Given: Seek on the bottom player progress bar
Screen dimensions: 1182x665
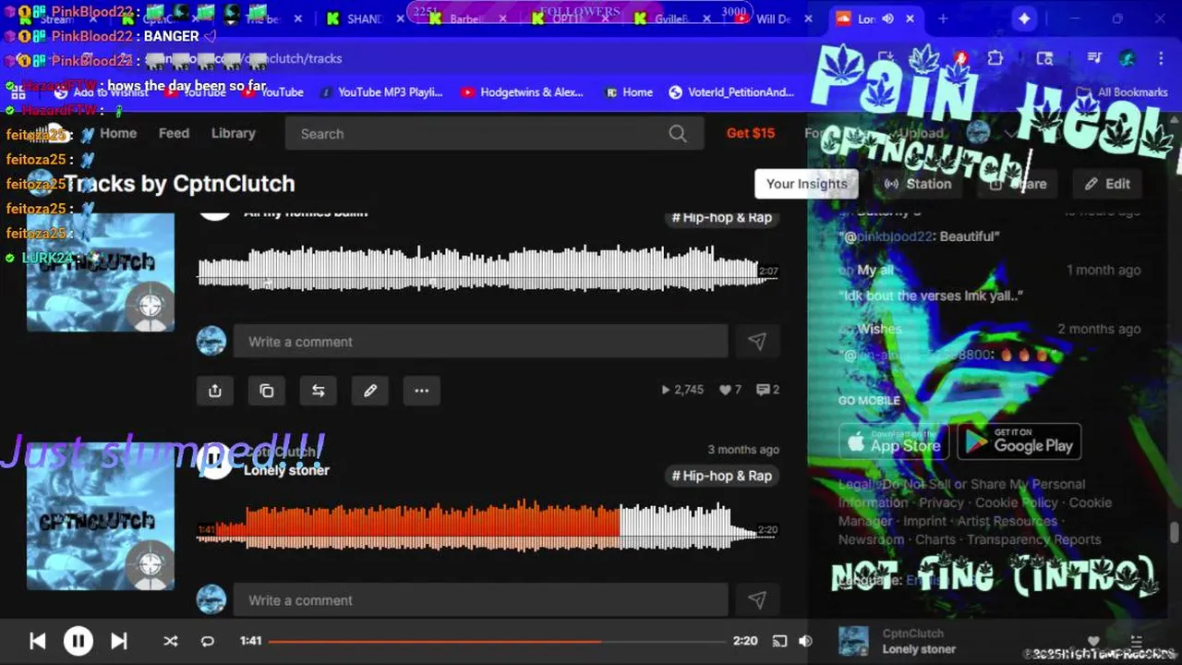Looking at the screenshot, I should 497,641.
